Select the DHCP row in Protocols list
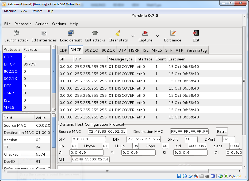The height and width of the screenshot is (181, 249). click(27, 64)
